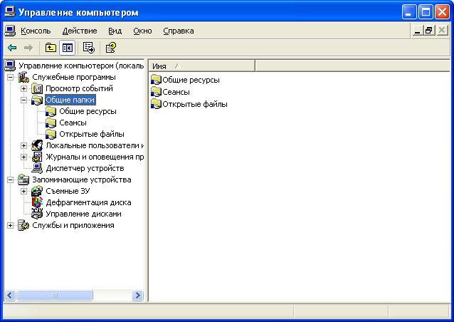Select Общие папки tree label
Image resolution: width=454 pixels, height=322 pixels.
coord(70,100)
